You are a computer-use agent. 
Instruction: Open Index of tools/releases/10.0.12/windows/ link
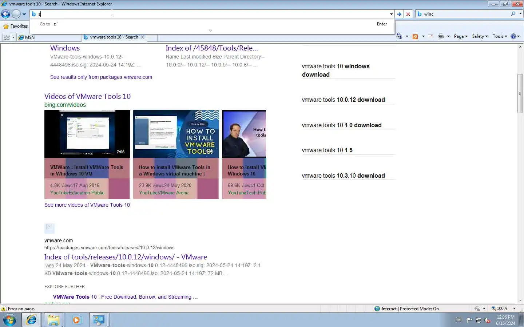(126, 257)
